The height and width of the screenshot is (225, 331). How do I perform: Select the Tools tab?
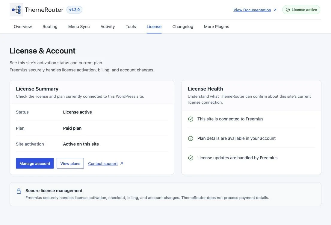pyautogui.click(x=131, y=27)
